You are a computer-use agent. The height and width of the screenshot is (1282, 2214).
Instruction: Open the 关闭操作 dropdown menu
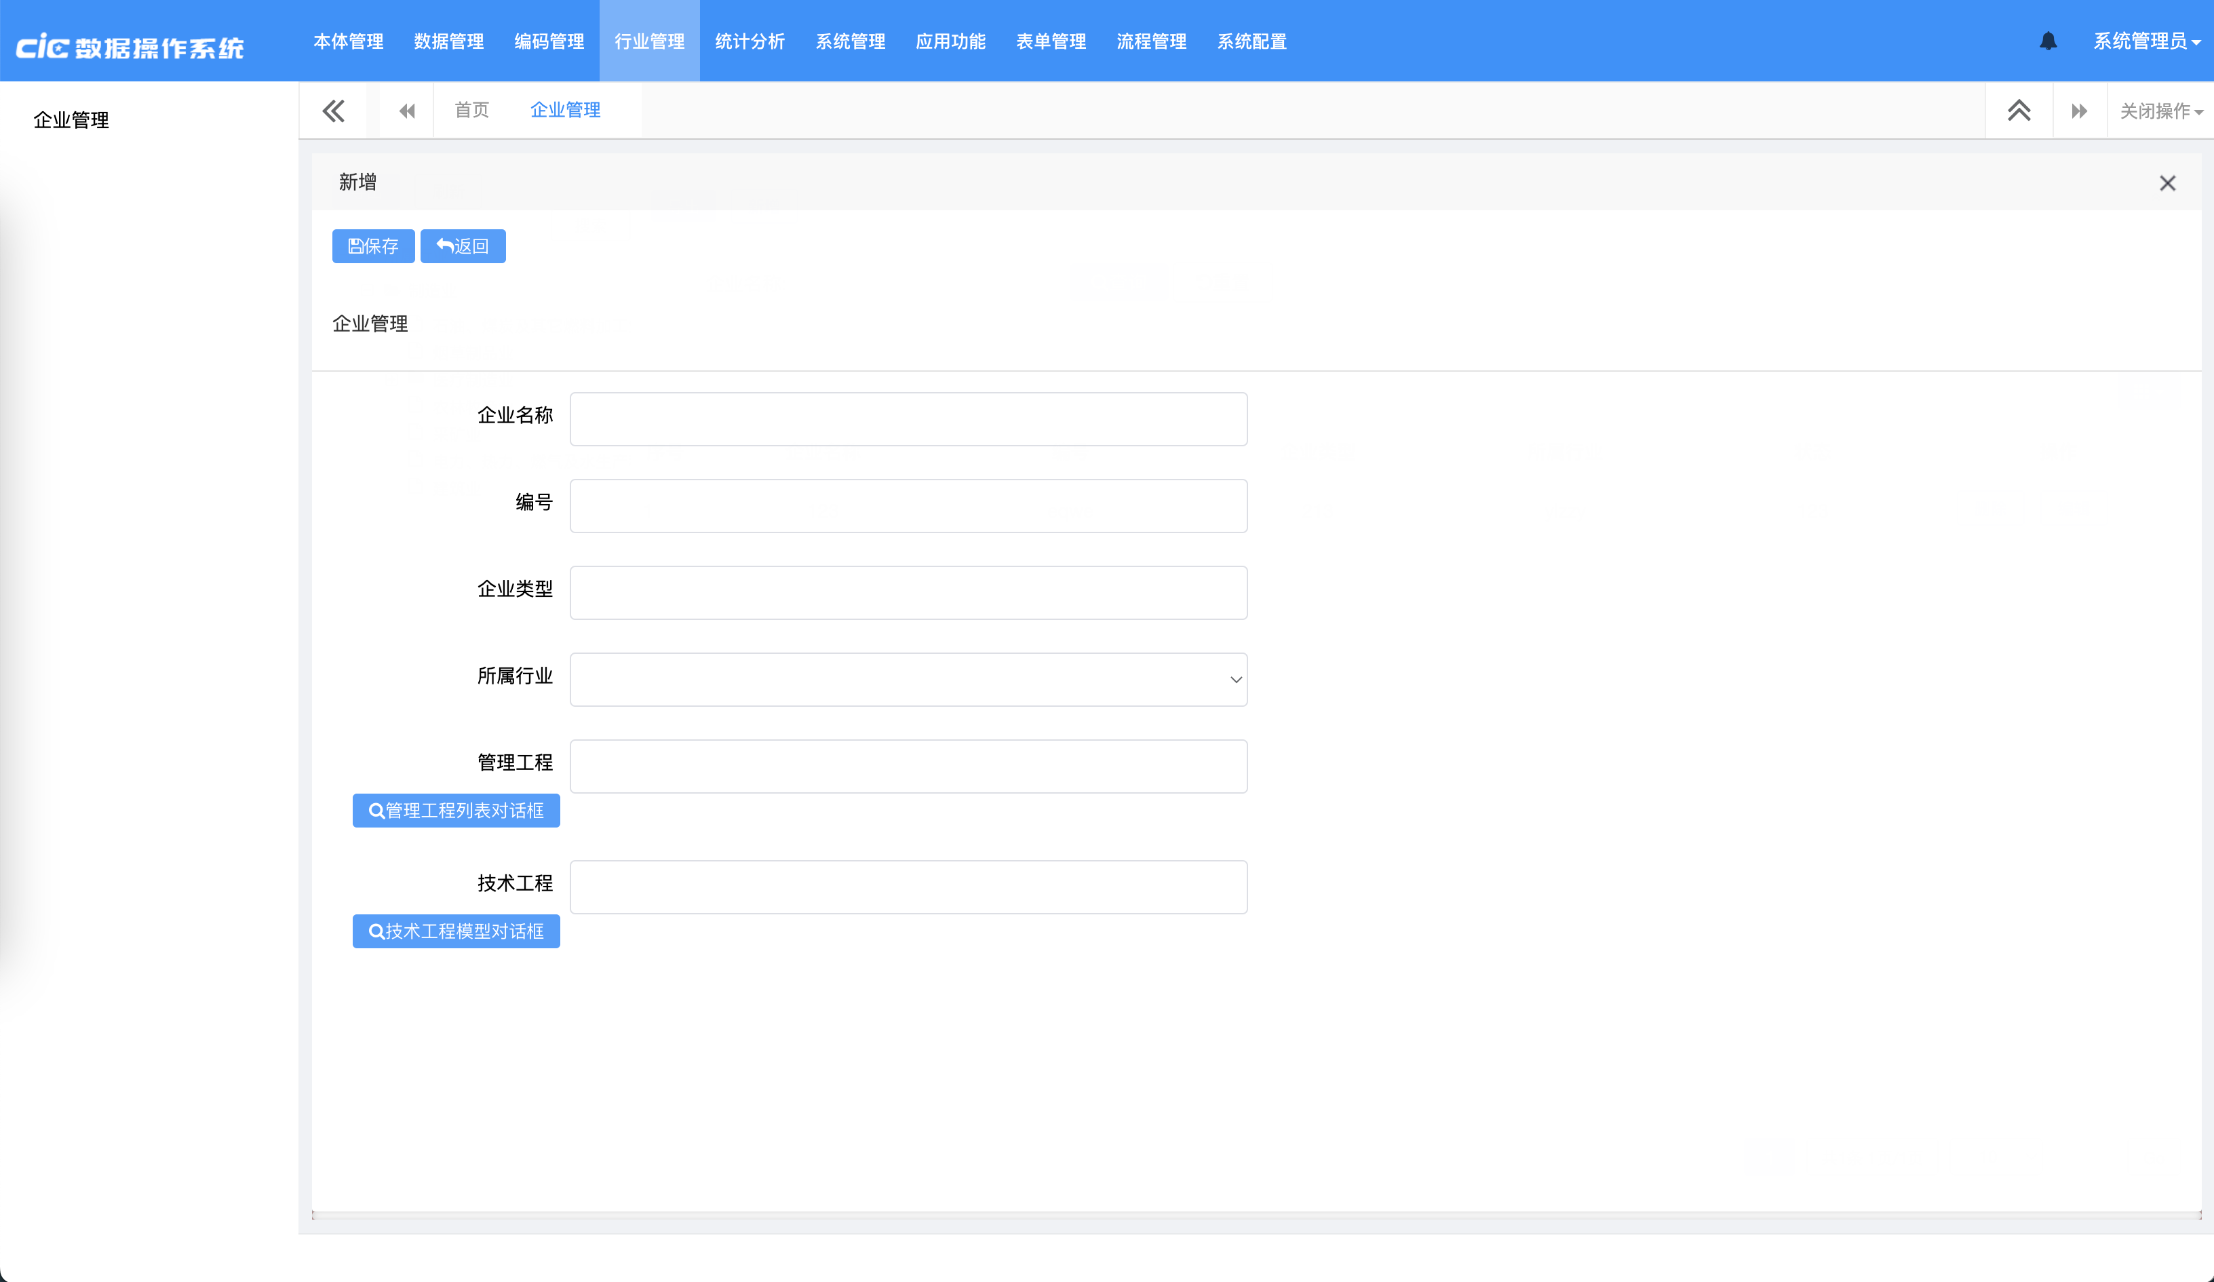pyautogui.click(x=2160, y=112)
